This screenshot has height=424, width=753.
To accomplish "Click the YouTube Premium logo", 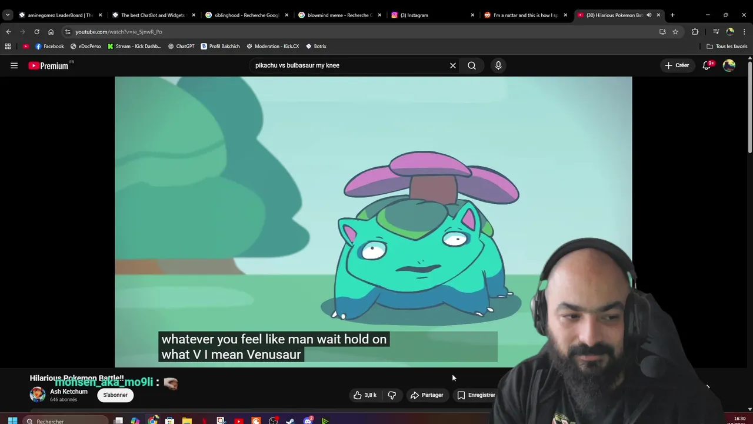I will [49, 65].
